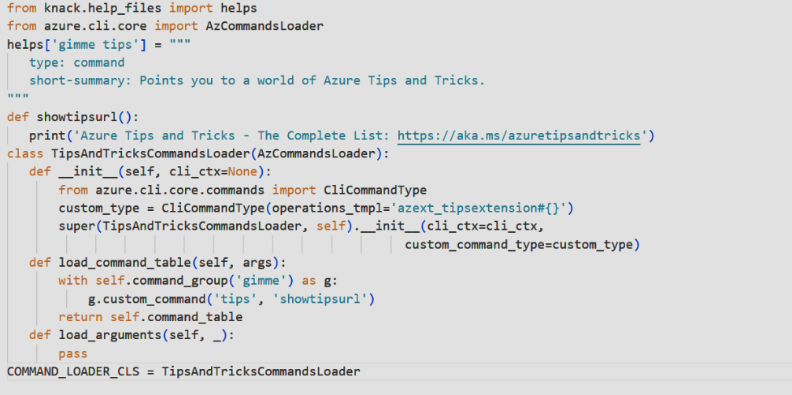Click the class name in the class definition line
The image size is (792, 395).
coord(150,154)
